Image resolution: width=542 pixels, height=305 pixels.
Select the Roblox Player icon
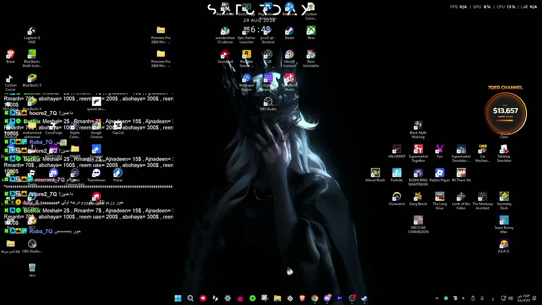440,175
